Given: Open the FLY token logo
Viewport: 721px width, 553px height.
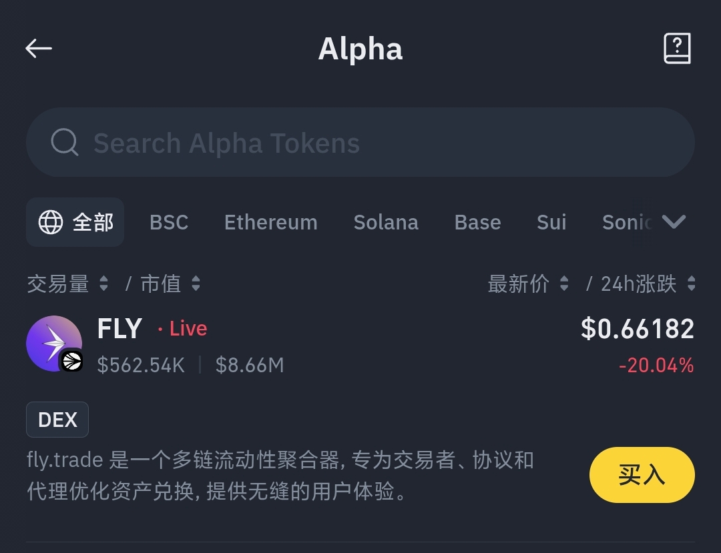Looking at the screenshot, I should pos(54,343).
